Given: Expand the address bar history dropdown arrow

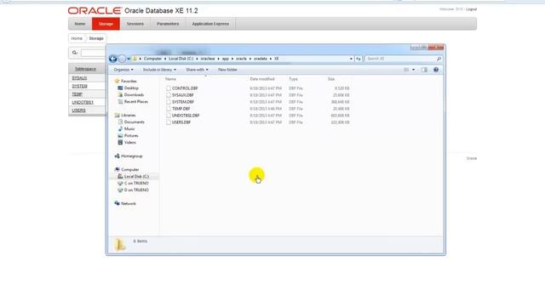Looking at the screenshot, I should 351,59.
